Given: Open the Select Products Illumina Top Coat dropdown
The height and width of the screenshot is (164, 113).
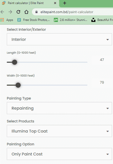Looking at the screenshot, I should point(59,131).
